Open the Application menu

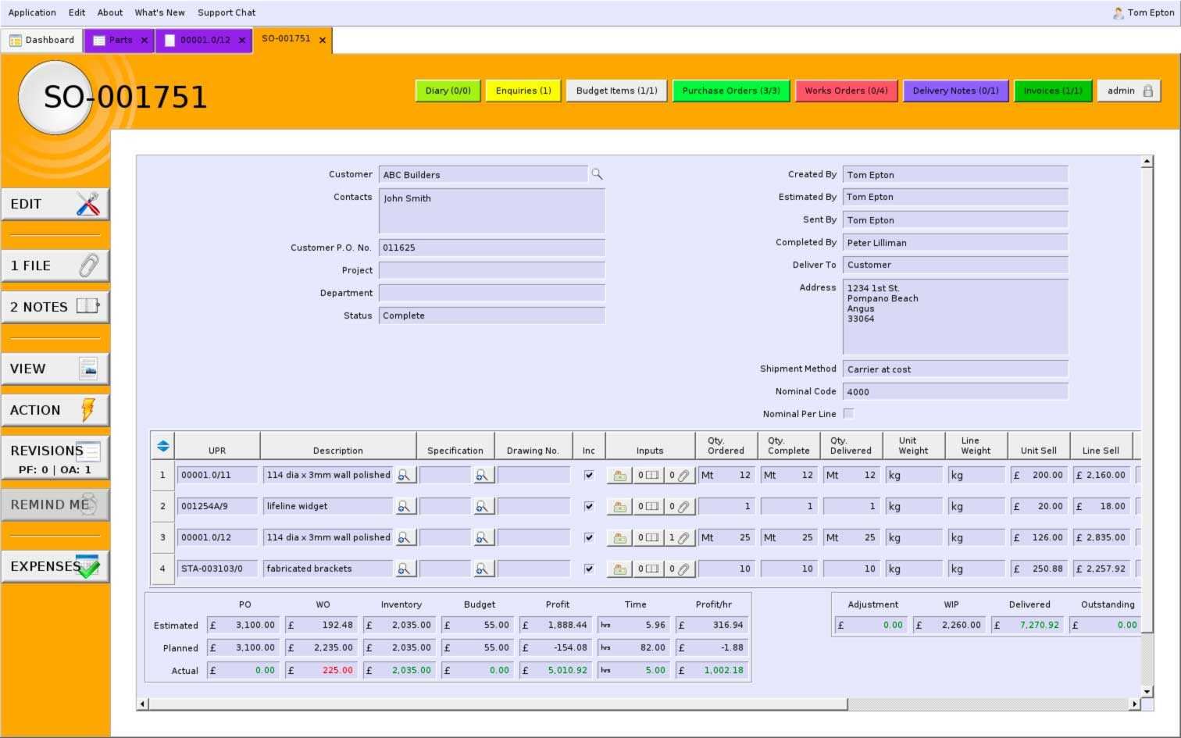(32, 12)
